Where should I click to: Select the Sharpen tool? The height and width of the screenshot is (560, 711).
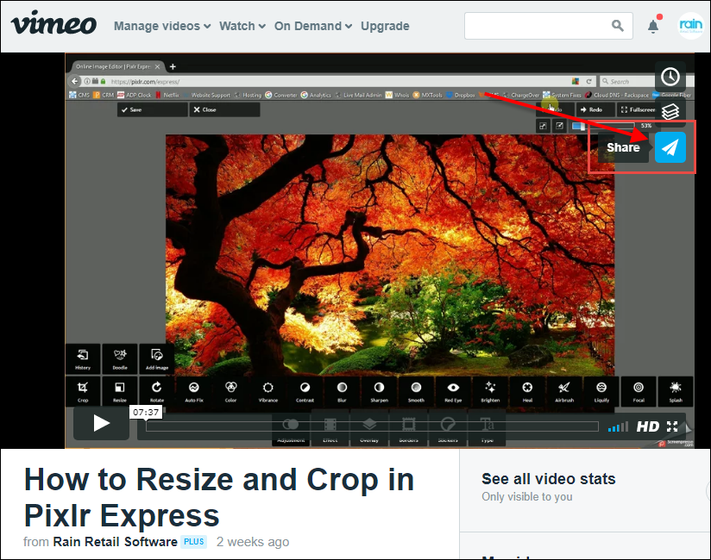click(x=379, y=392)
